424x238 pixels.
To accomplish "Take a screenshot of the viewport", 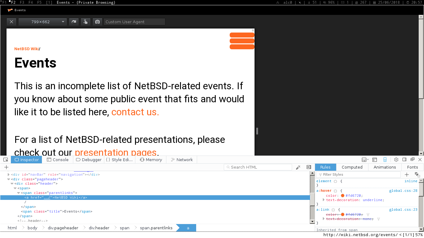I will point(97,22).
